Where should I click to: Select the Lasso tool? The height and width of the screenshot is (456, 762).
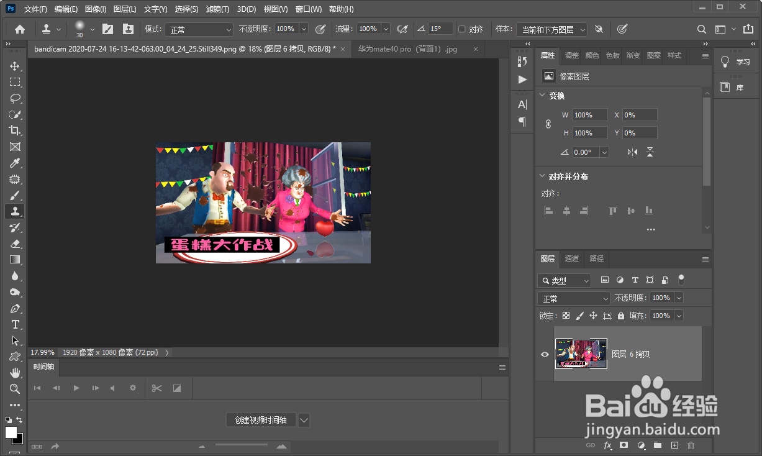[15, 98]
